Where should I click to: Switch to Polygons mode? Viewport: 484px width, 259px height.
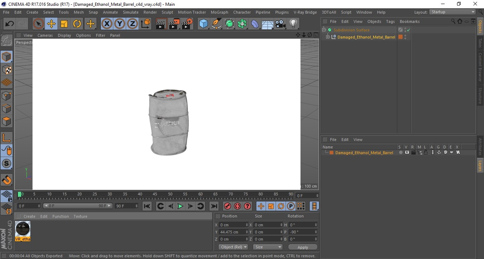click(7, 122)
